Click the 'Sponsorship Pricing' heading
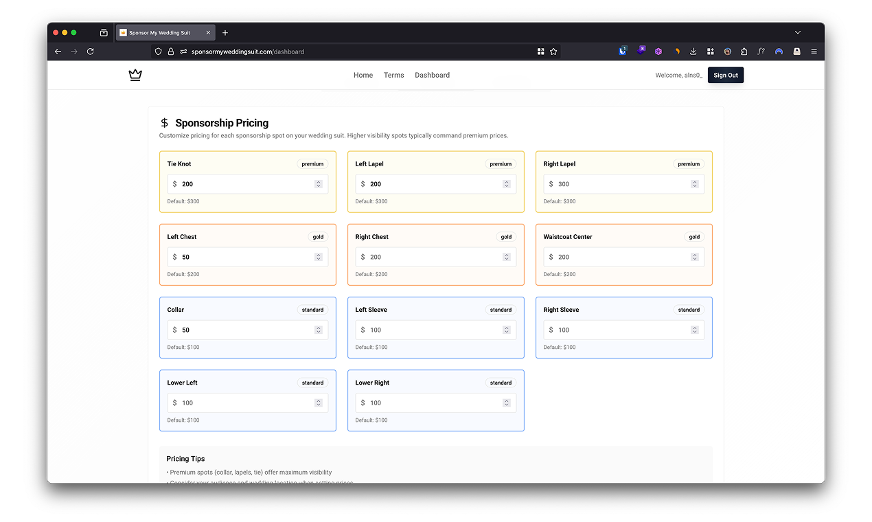This screenshot has width=872, height=522. [222, 123]
